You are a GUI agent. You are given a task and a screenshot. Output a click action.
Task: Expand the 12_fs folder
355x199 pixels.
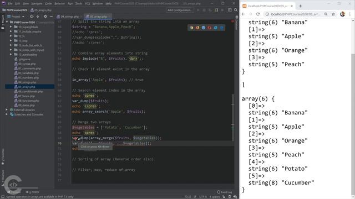coord(11,36)
